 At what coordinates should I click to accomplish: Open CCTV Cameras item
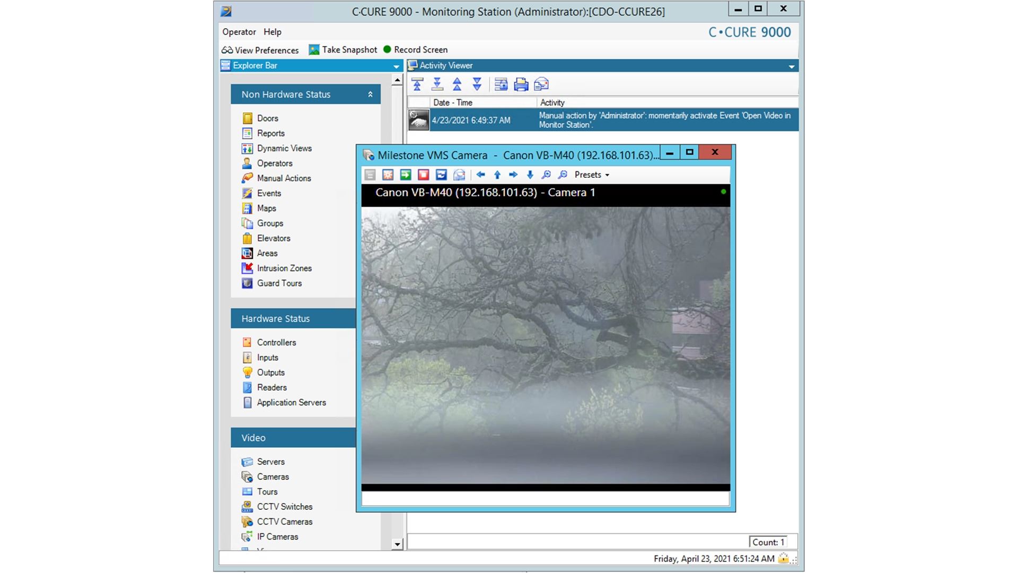point(277,522)
